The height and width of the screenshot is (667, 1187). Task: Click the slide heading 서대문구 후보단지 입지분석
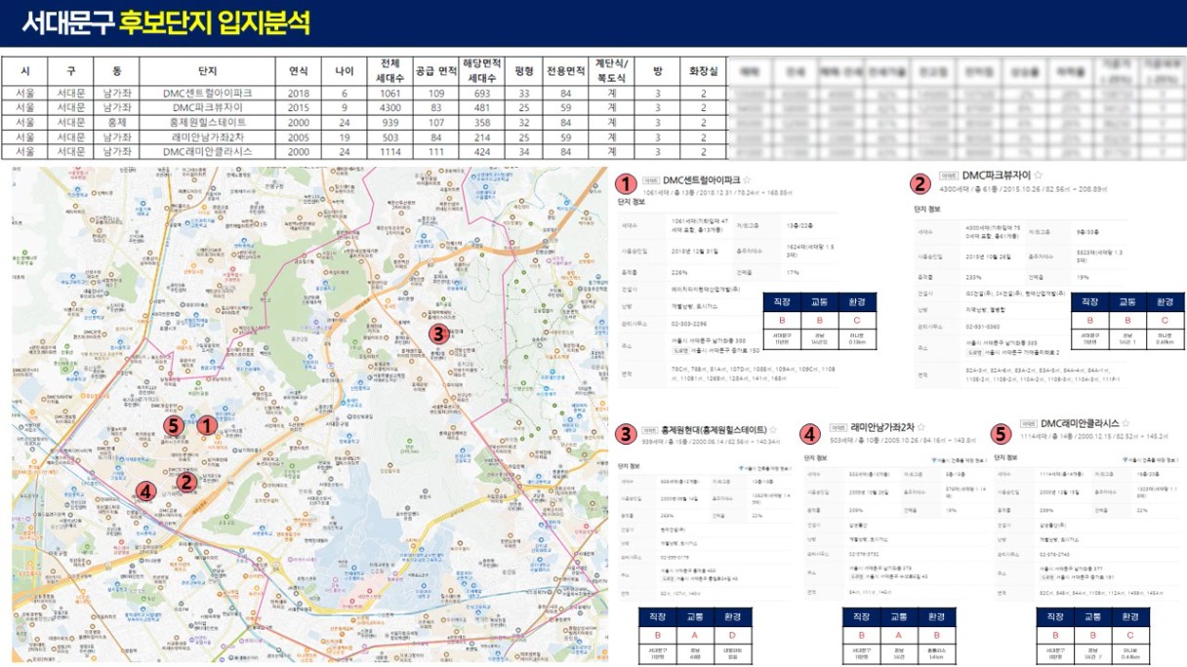(x=167, y=22)
